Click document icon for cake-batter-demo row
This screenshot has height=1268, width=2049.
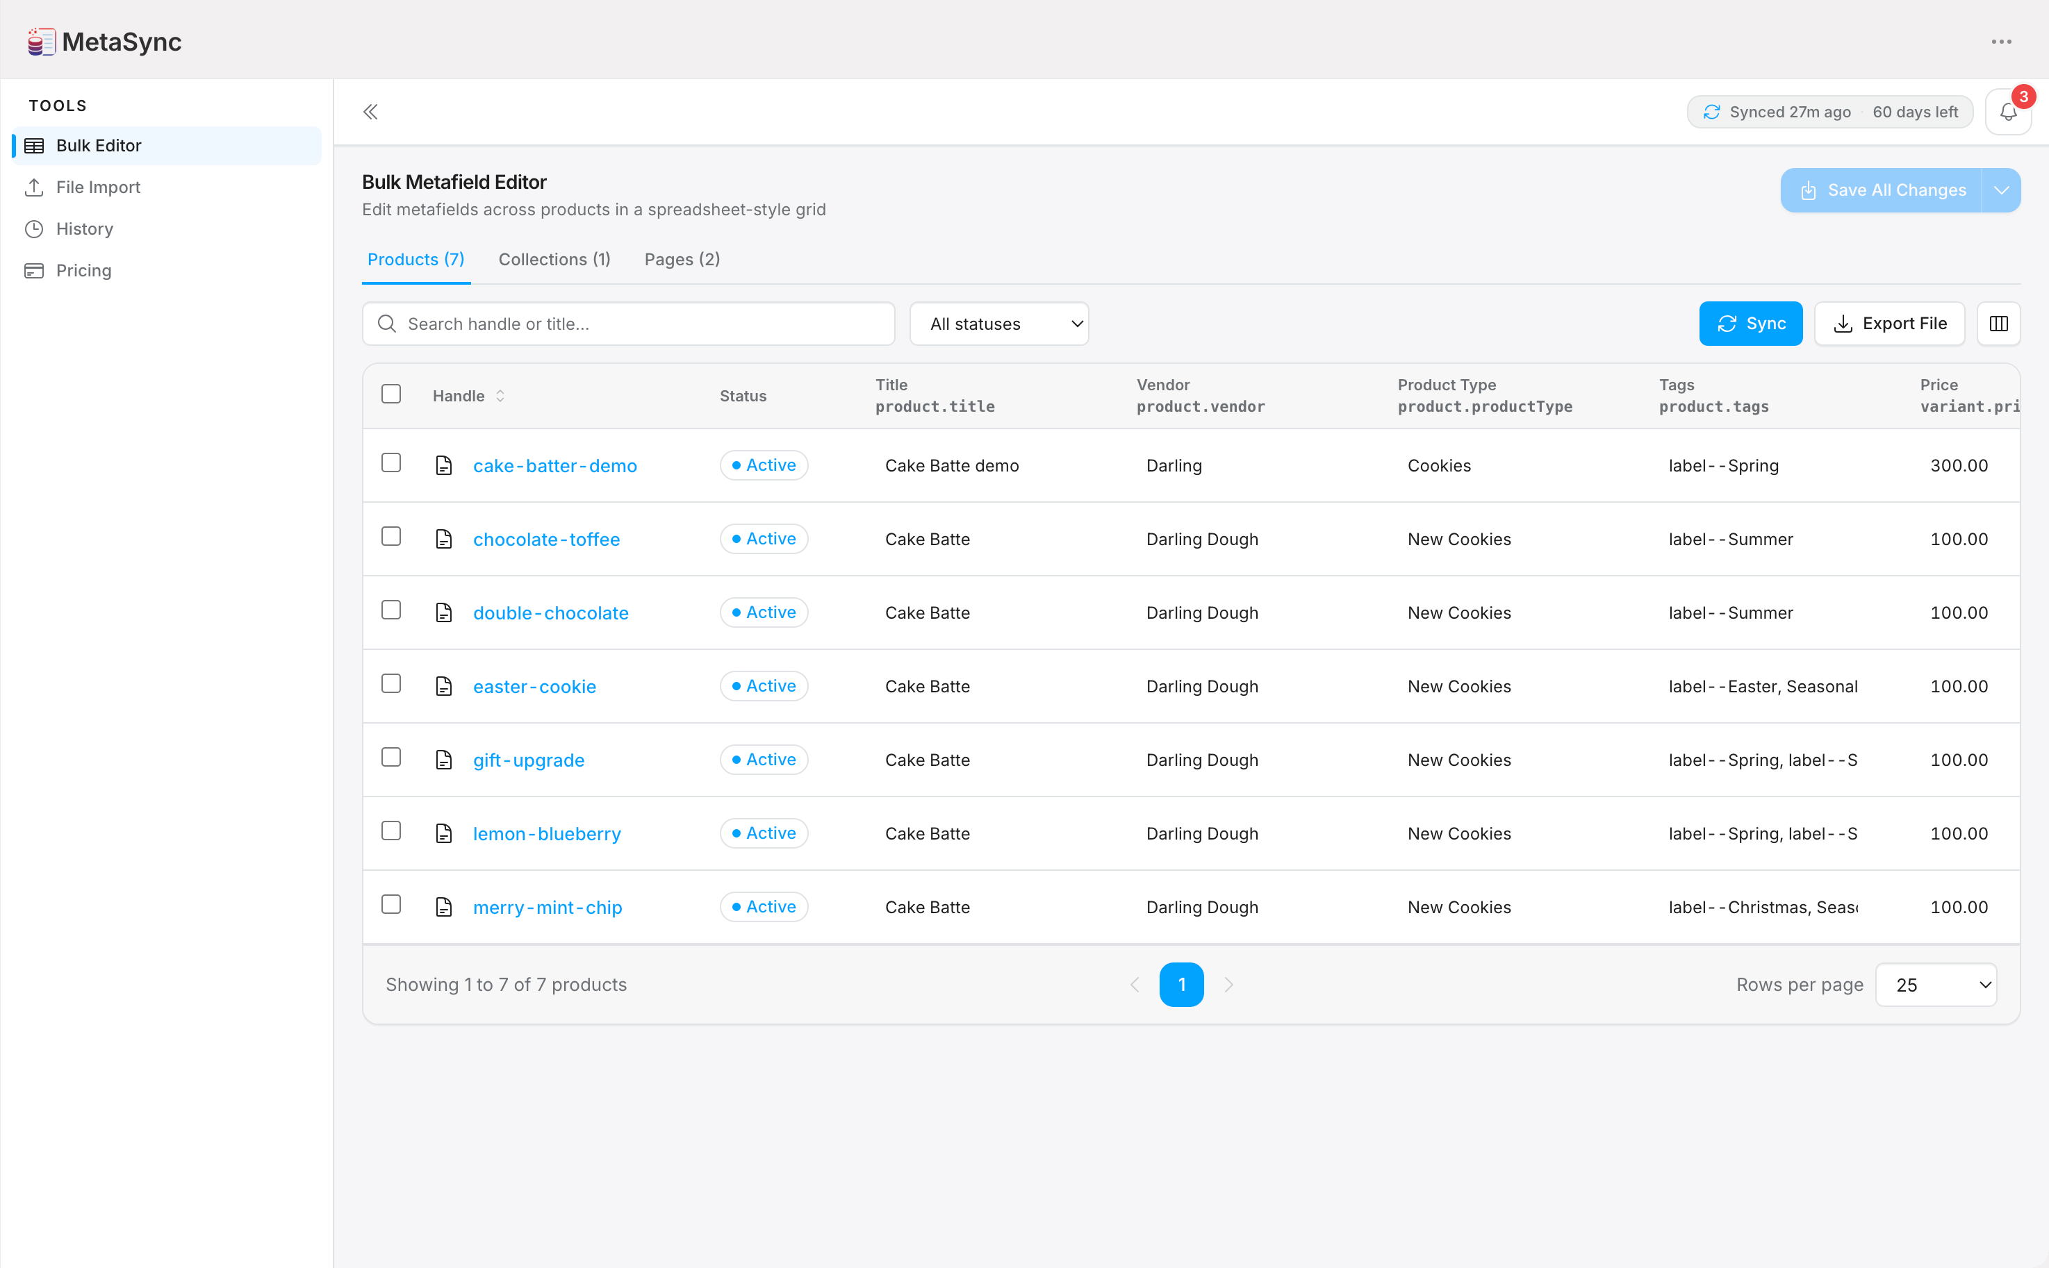click(444, 465)
